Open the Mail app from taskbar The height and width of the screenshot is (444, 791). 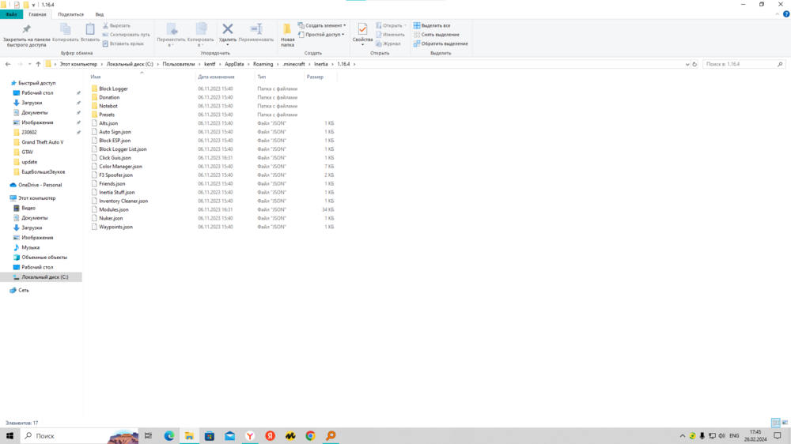point(229,435)
